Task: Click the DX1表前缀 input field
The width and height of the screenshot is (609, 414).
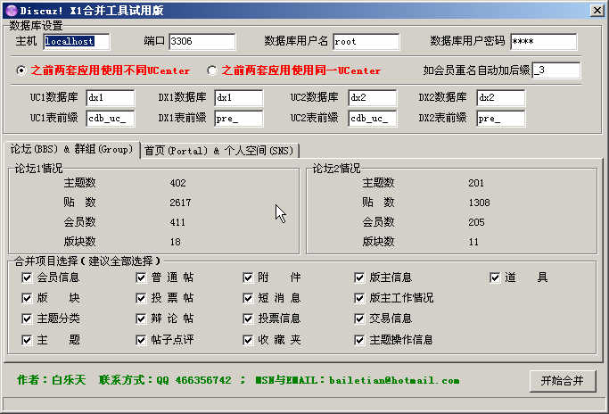Action: coord(238,119)
